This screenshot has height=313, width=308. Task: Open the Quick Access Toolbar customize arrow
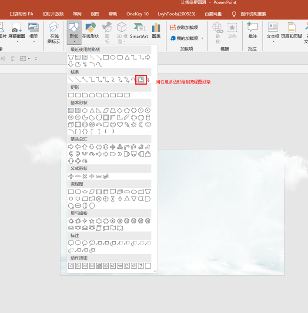point(36,59)
